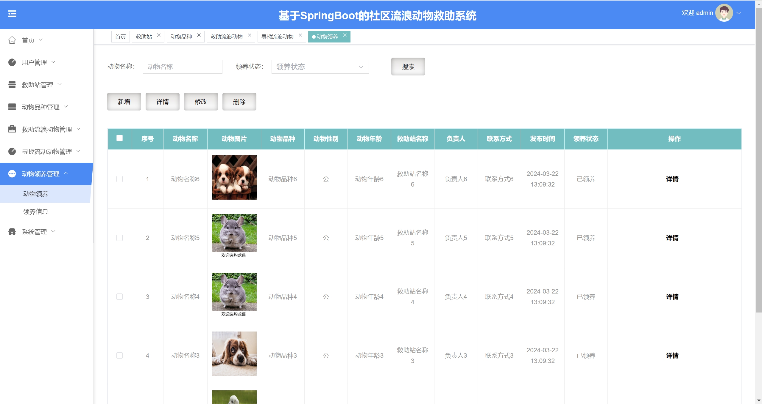Viewport: 762px width, 404px height.
Task: Open 动物领养 submenu item
Action: coord(45,194)
